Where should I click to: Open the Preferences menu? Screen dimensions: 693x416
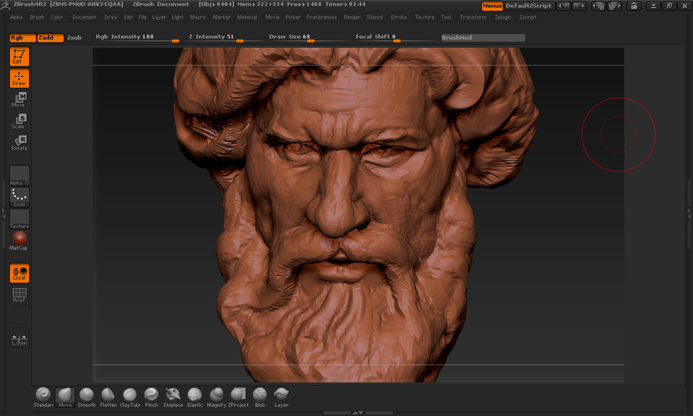pos(322,17)
